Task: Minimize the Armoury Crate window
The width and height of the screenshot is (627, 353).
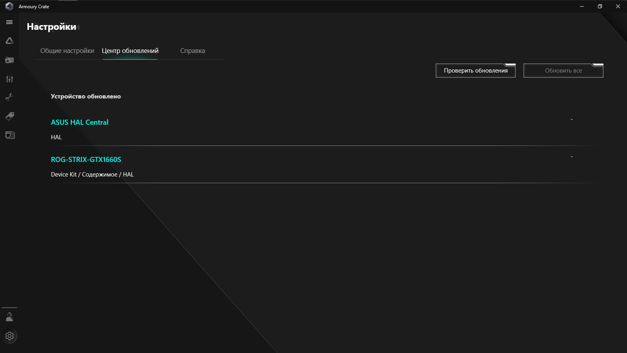Action: [582, 6]
